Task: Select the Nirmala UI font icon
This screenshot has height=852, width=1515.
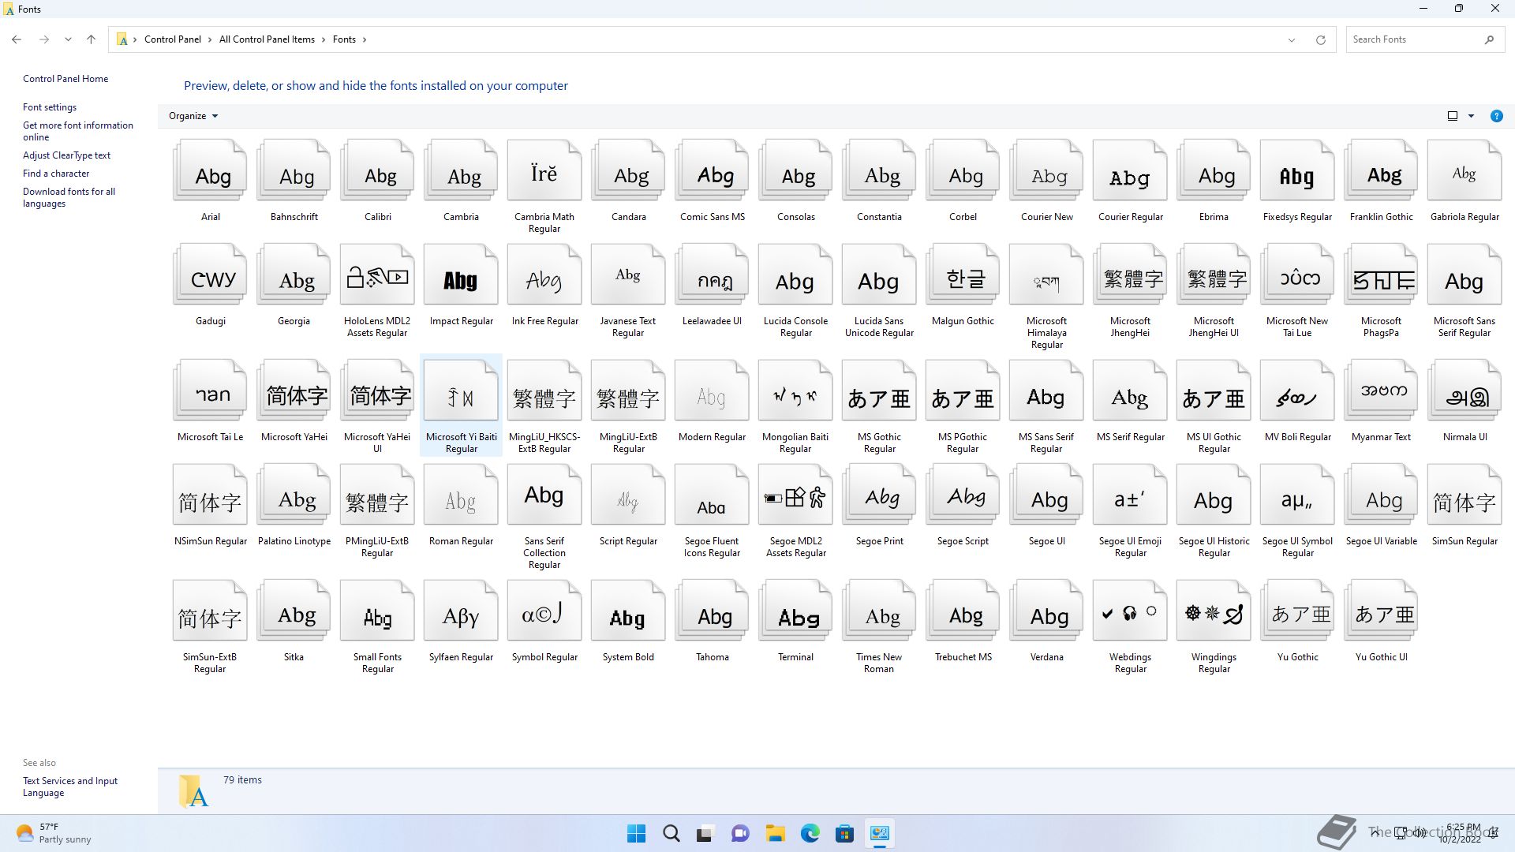Action: (1464, 390)
